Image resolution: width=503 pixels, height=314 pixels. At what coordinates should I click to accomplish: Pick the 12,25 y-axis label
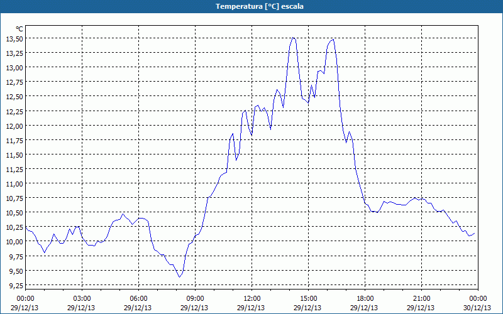click(x=14, y=111)
